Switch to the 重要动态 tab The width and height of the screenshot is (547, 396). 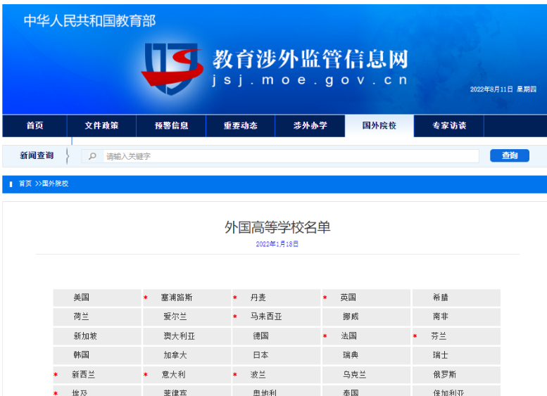(241, 126)
